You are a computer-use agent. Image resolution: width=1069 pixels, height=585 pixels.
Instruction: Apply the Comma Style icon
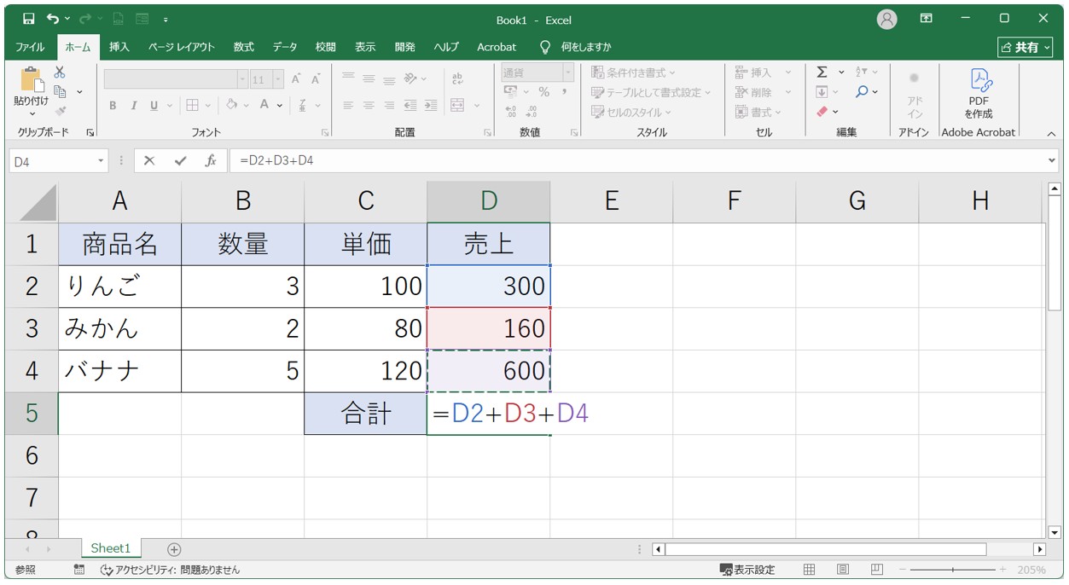[564, 92]
